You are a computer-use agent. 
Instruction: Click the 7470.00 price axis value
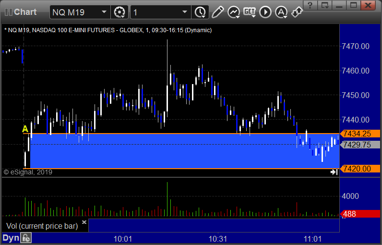(x=356, y=46)
